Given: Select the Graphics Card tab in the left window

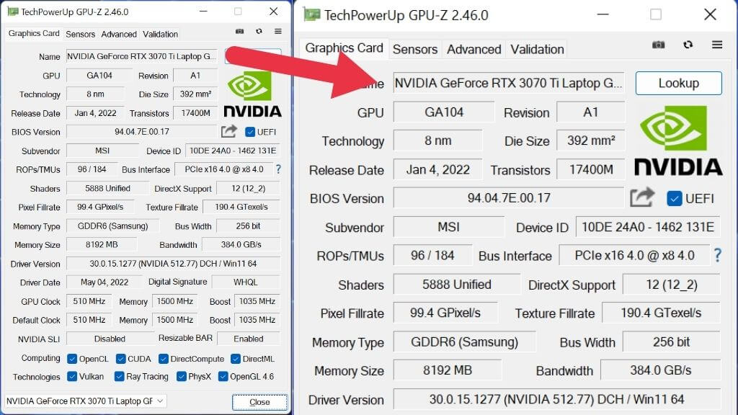Looking at the screenshot, I should (x=34, y=33).
